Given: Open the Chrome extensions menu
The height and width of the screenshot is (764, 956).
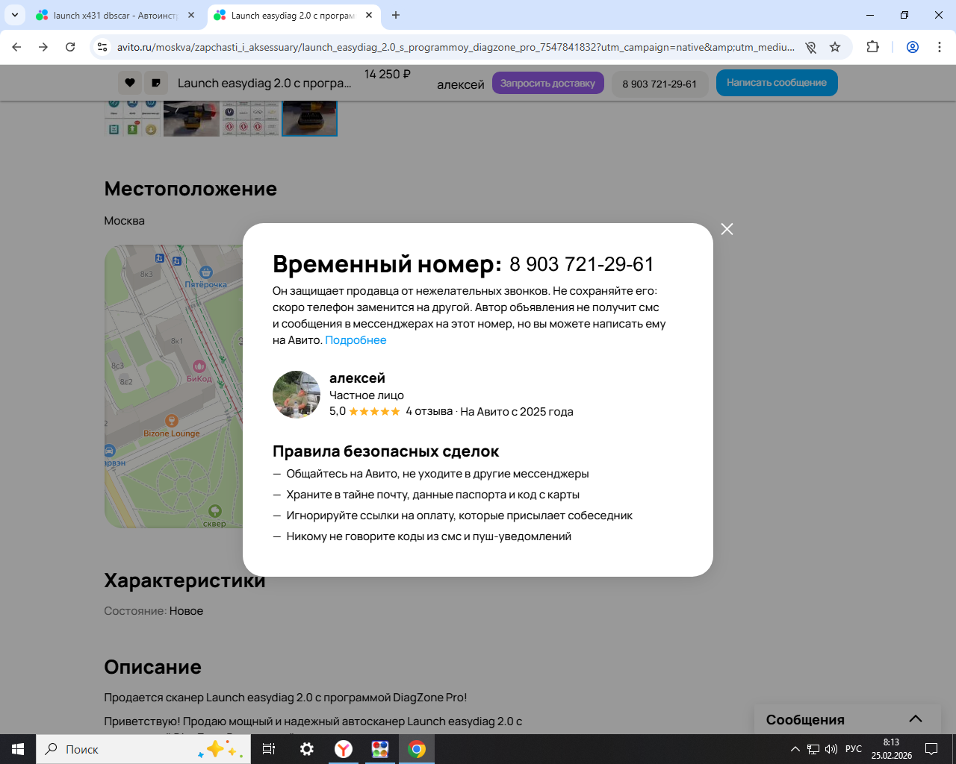Looking at the screenshot, I should (872, 47).
